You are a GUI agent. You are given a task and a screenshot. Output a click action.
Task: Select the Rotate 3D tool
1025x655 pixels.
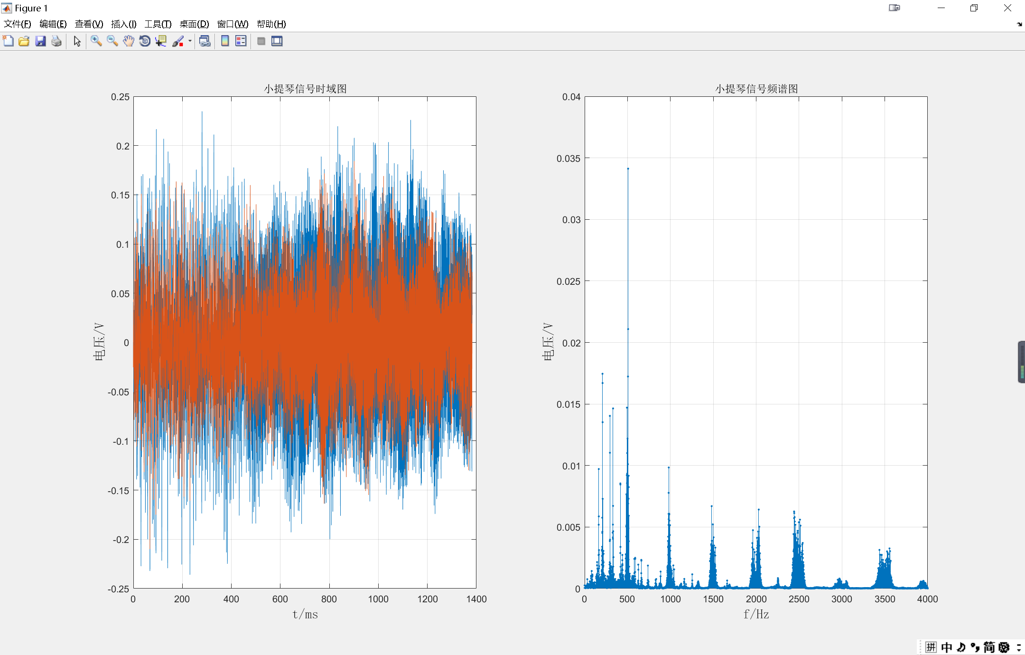145,41
